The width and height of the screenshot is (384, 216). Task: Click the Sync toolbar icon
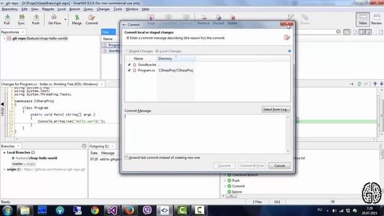[x=22, y=19]
